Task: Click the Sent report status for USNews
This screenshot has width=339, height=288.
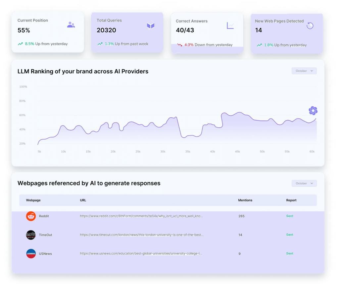Action: [290, 254]
